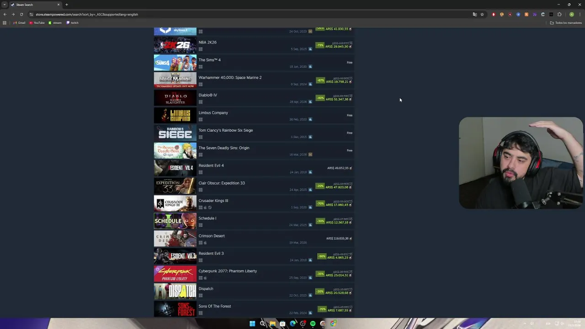The image size is (585, 329).
Task: Open the Resident Evil 4 capsule image
Action: 175,169
